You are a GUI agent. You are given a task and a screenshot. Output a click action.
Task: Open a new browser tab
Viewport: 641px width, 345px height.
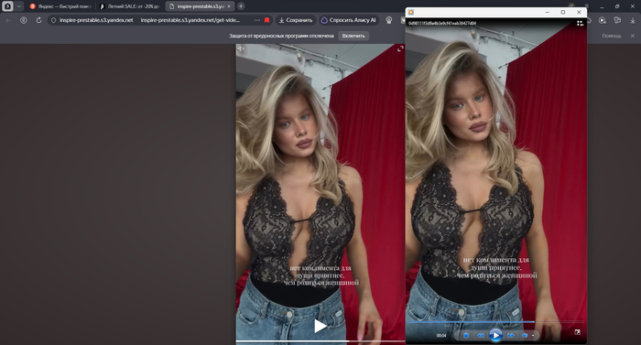(241, 6)
